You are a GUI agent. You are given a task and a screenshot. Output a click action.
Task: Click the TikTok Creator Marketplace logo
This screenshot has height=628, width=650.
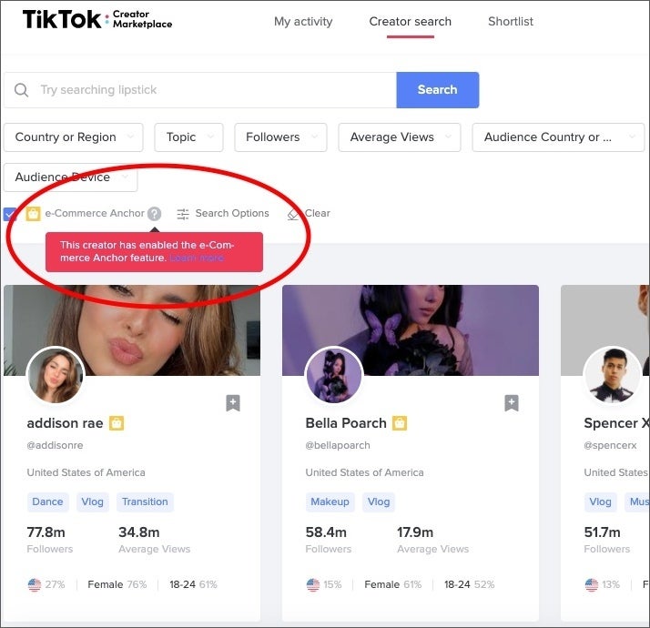click(97, 19)
